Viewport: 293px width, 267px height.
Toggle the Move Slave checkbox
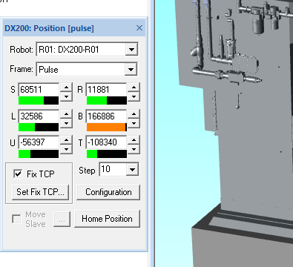pyautogui.click(x=16, y=219)
